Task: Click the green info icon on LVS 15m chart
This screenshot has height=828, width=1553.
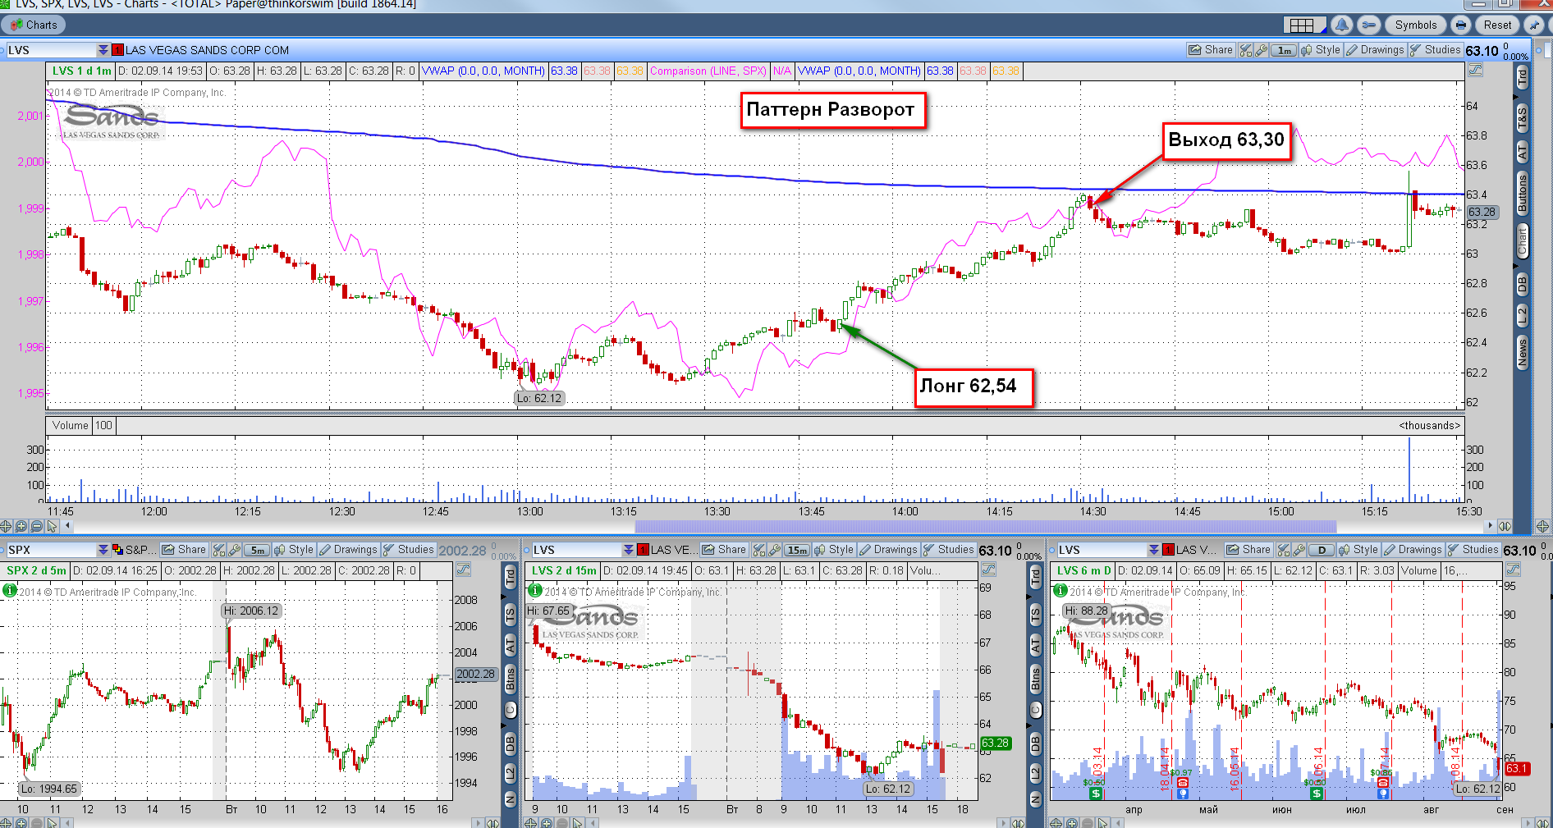Action: click(535, 590)
